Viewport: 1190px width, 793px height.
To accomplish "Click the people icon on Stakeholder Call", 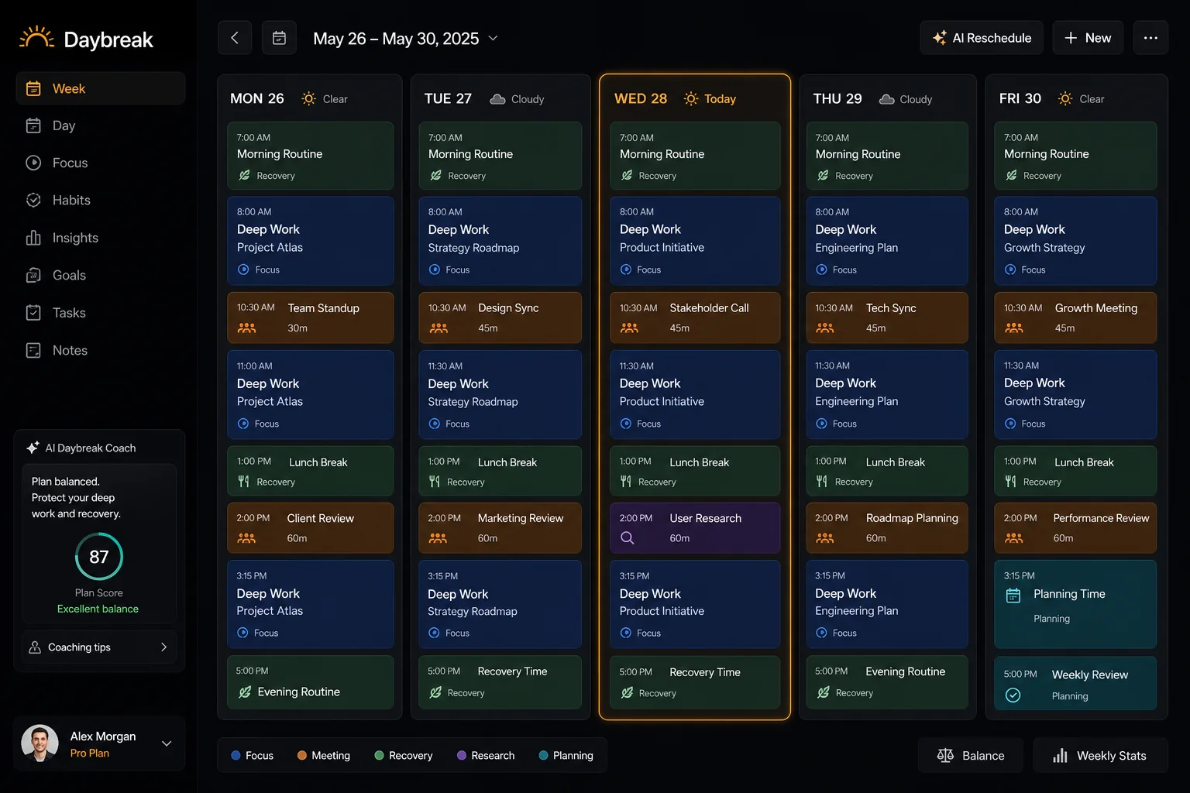I will click(629, 328).
